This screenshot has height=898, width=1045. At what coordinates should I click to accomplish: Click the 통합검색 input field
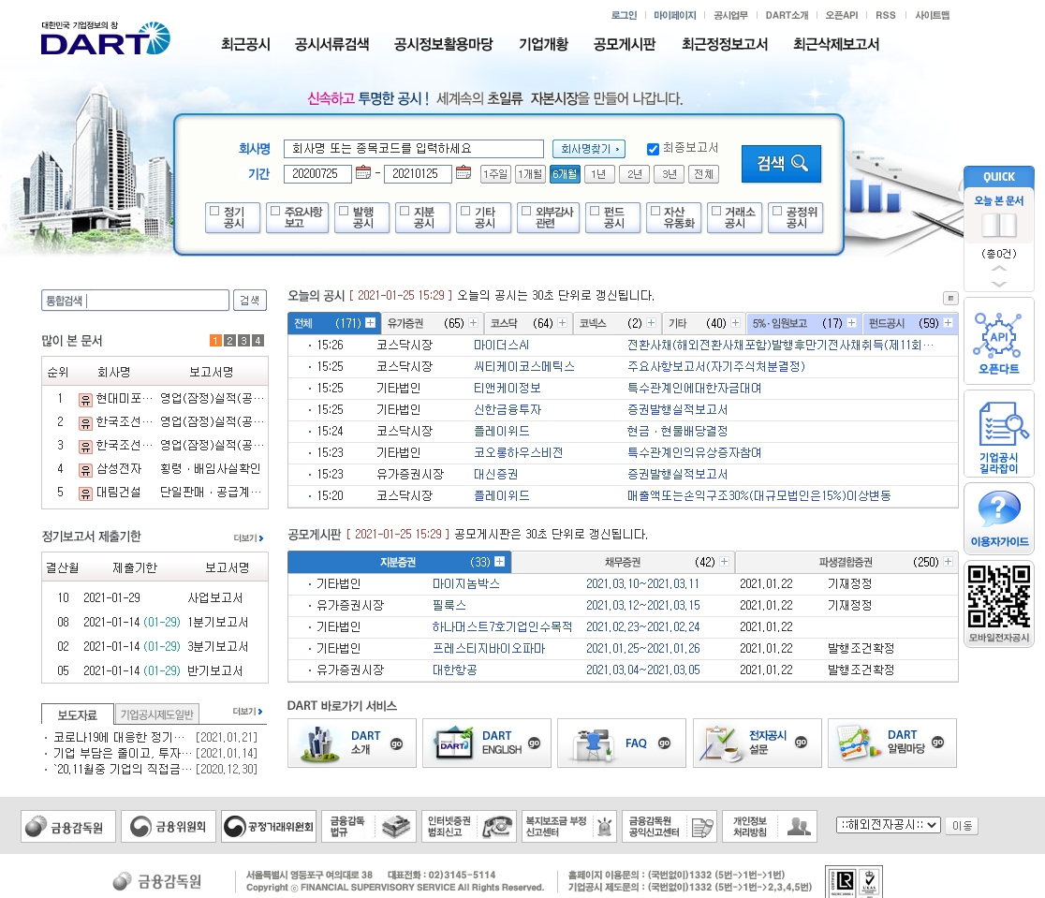[x=135, y=300]
